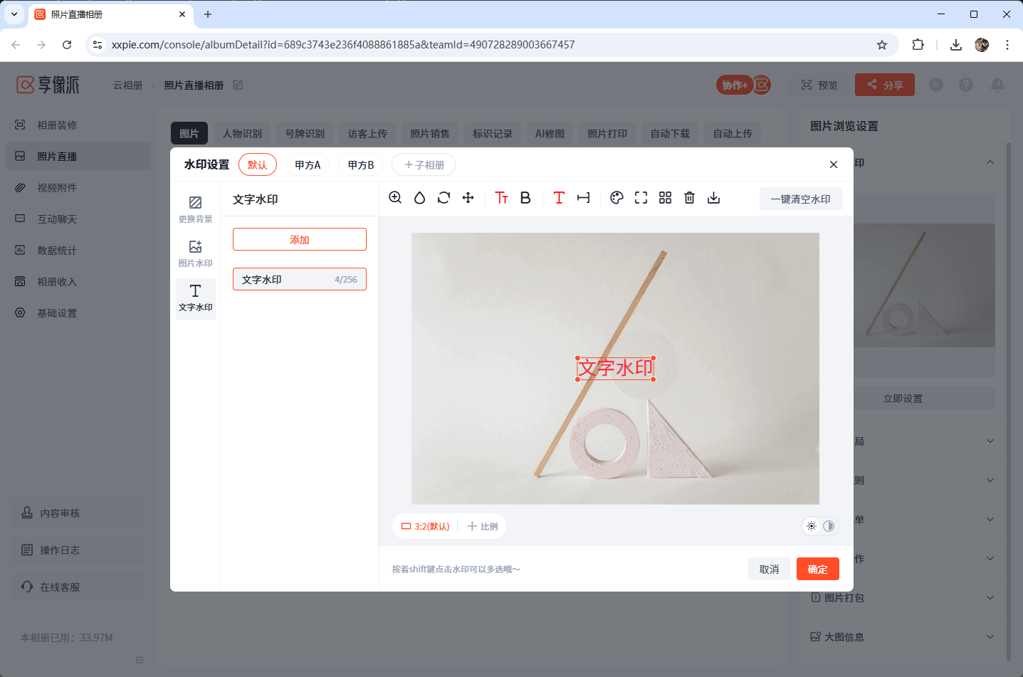Open the 照片销售 tab
The width and height of the screenshot is (1023, 677).
pyautogui.click(x=430, y=133)
